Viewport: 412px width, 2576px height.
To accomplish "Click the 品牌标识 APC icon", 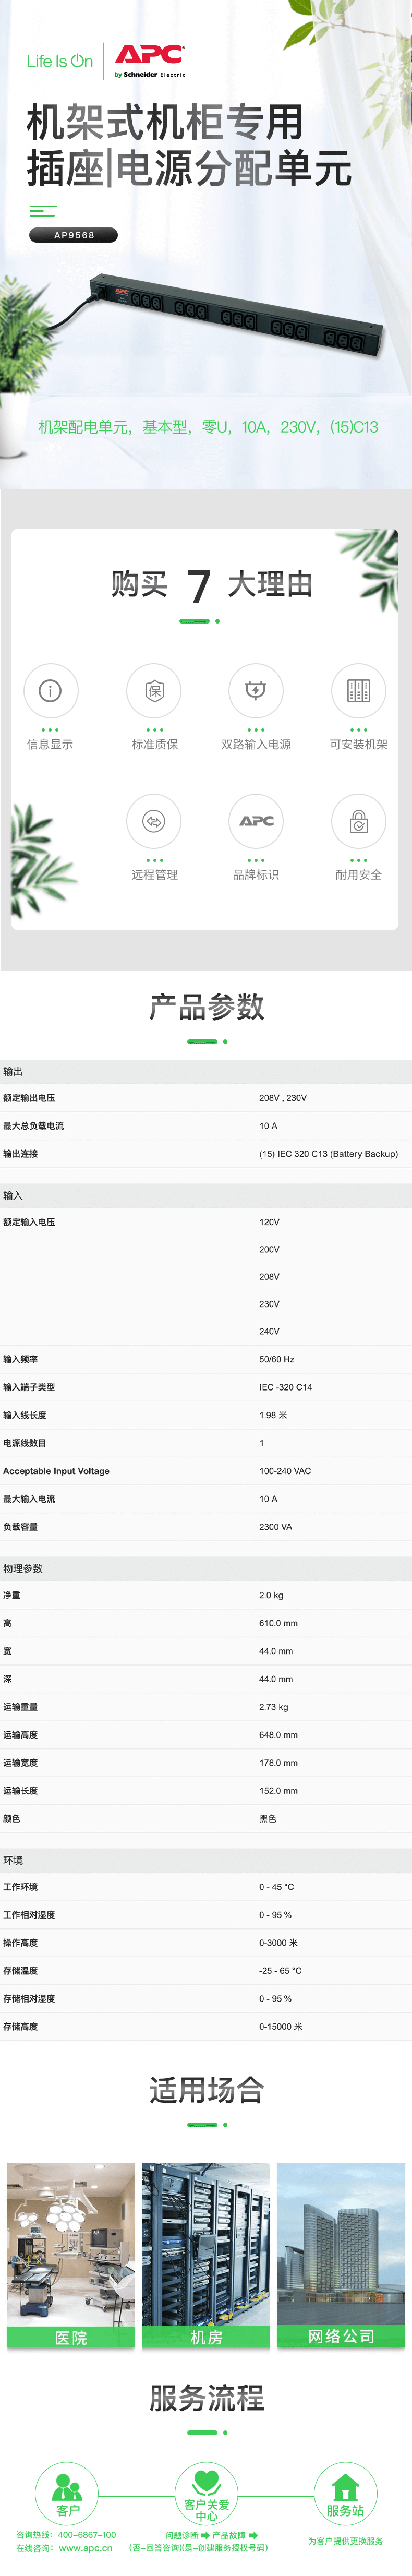I will pos(256,821).
